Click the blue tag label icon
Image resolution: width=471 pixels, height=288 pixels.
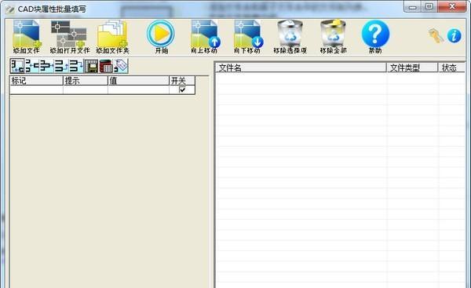(121, 66)
